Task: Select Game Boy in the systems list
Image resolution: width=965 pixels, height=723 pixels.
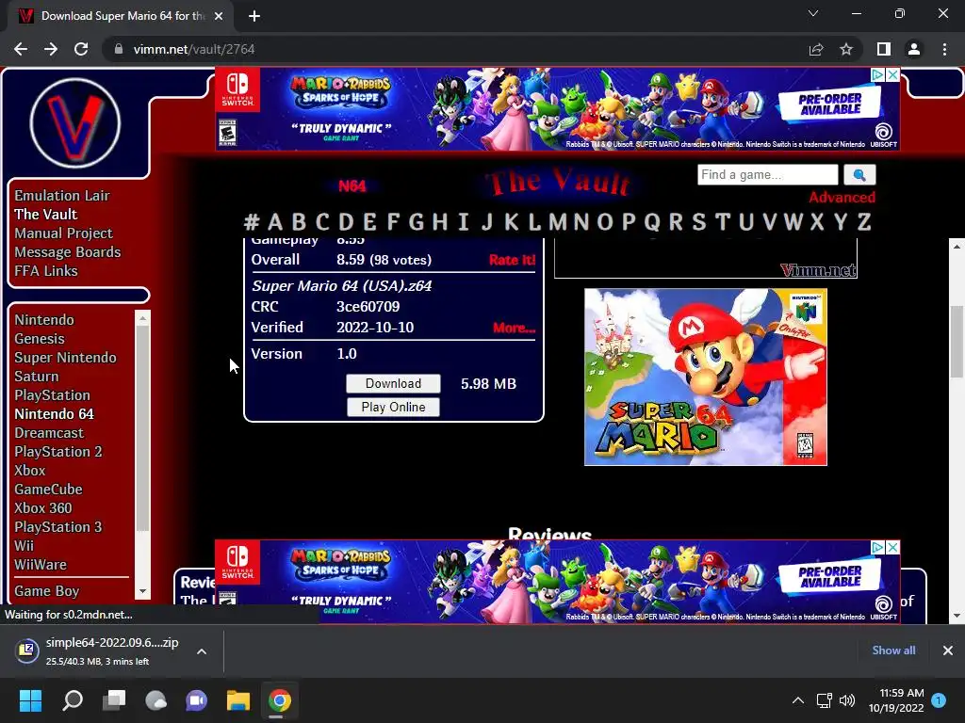Action: (47, 591)
